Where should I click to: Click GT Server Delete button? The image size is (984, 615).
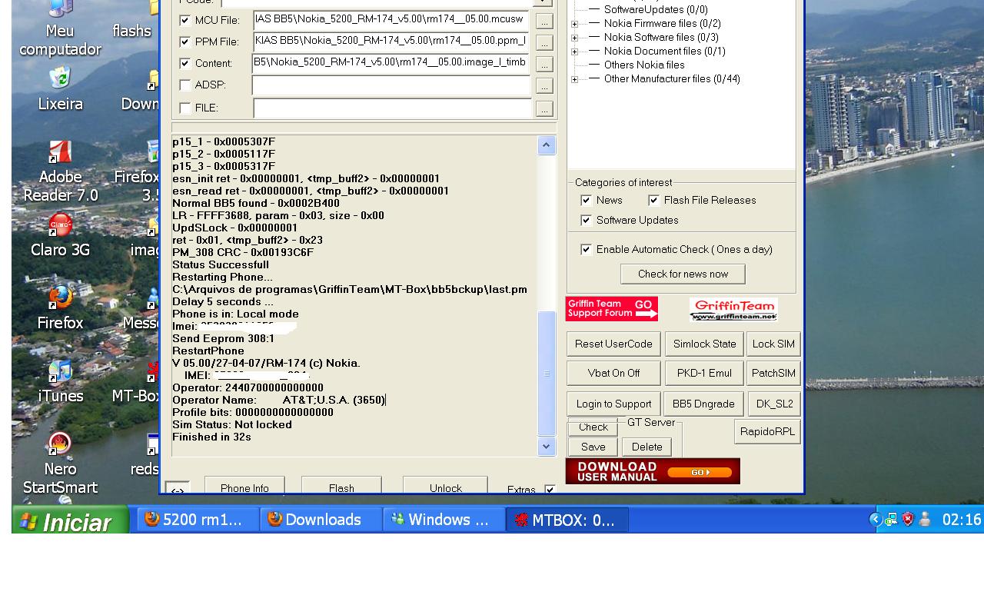coord(647,447)
